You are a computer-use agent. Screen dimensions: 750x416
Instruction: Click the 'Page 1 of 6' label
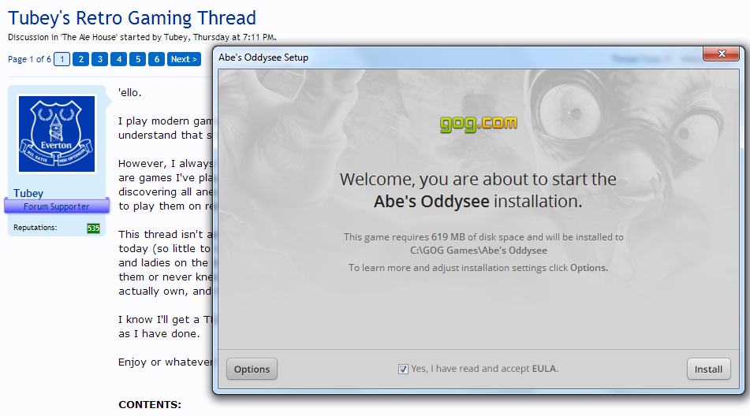[29, 59]
